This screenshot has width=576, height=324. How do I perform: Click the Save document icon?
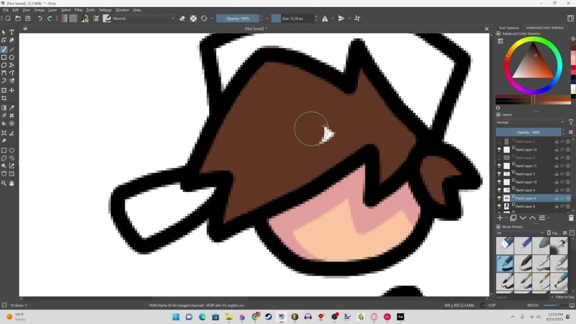[28, 18]
